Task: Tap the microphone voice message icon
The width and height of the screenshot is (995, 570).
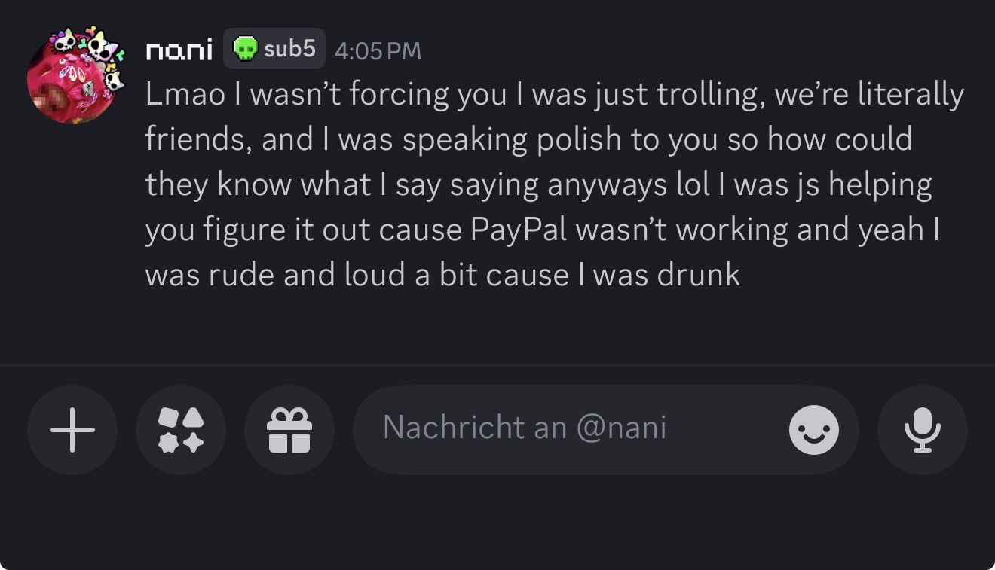Action: pyautogui.click(x=922, y=430)
